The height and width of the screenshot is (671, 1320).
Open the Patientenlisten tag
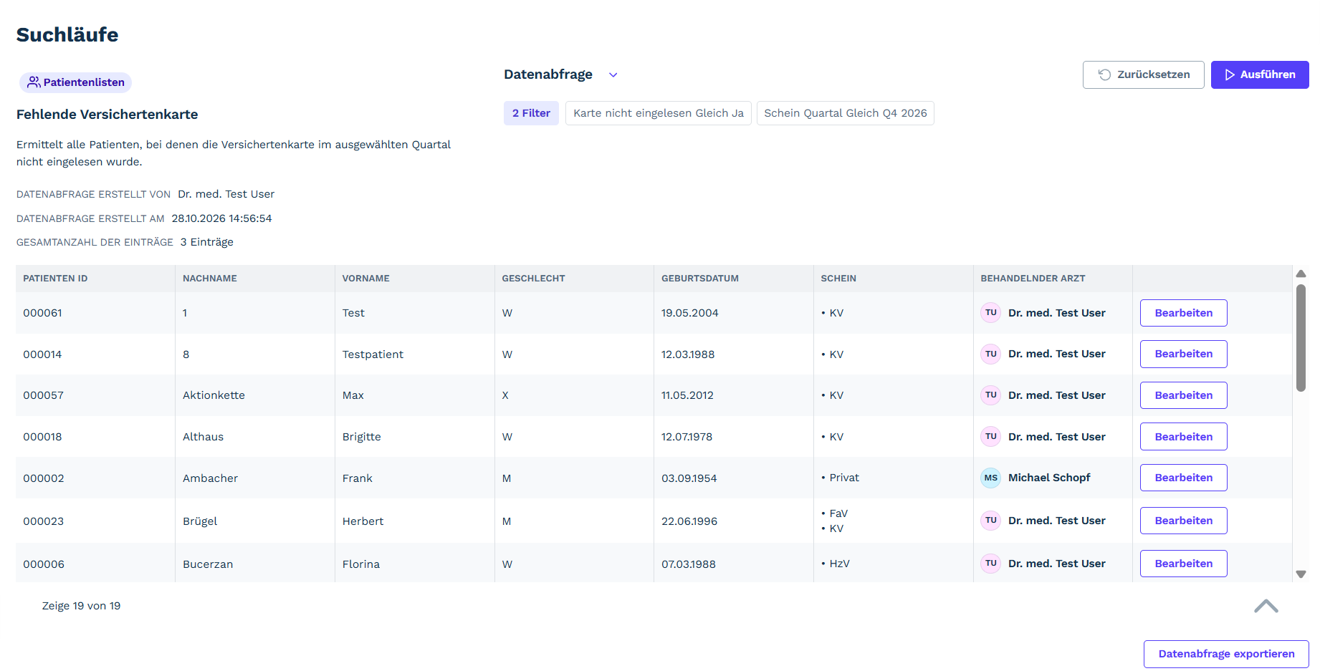pos(75,82)
